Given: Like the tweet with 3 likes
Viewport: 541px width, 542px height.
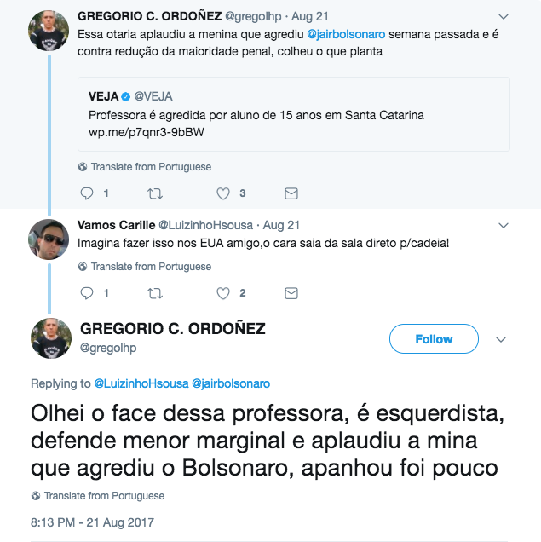Looking at the screenshot, I should (223, 193).
